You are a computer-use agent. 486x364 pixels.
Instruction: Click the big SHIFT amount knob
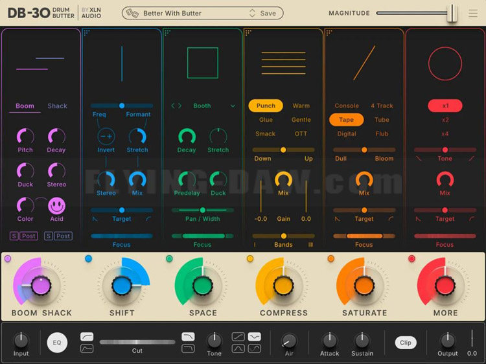point(122,286)
